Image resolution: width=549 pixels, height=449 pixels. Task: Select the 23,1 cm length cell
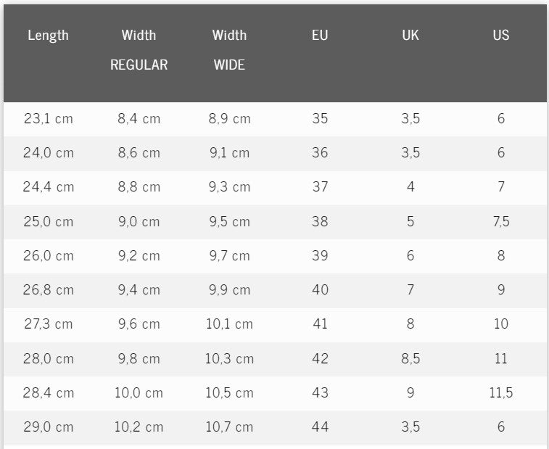tap(49, 118)
